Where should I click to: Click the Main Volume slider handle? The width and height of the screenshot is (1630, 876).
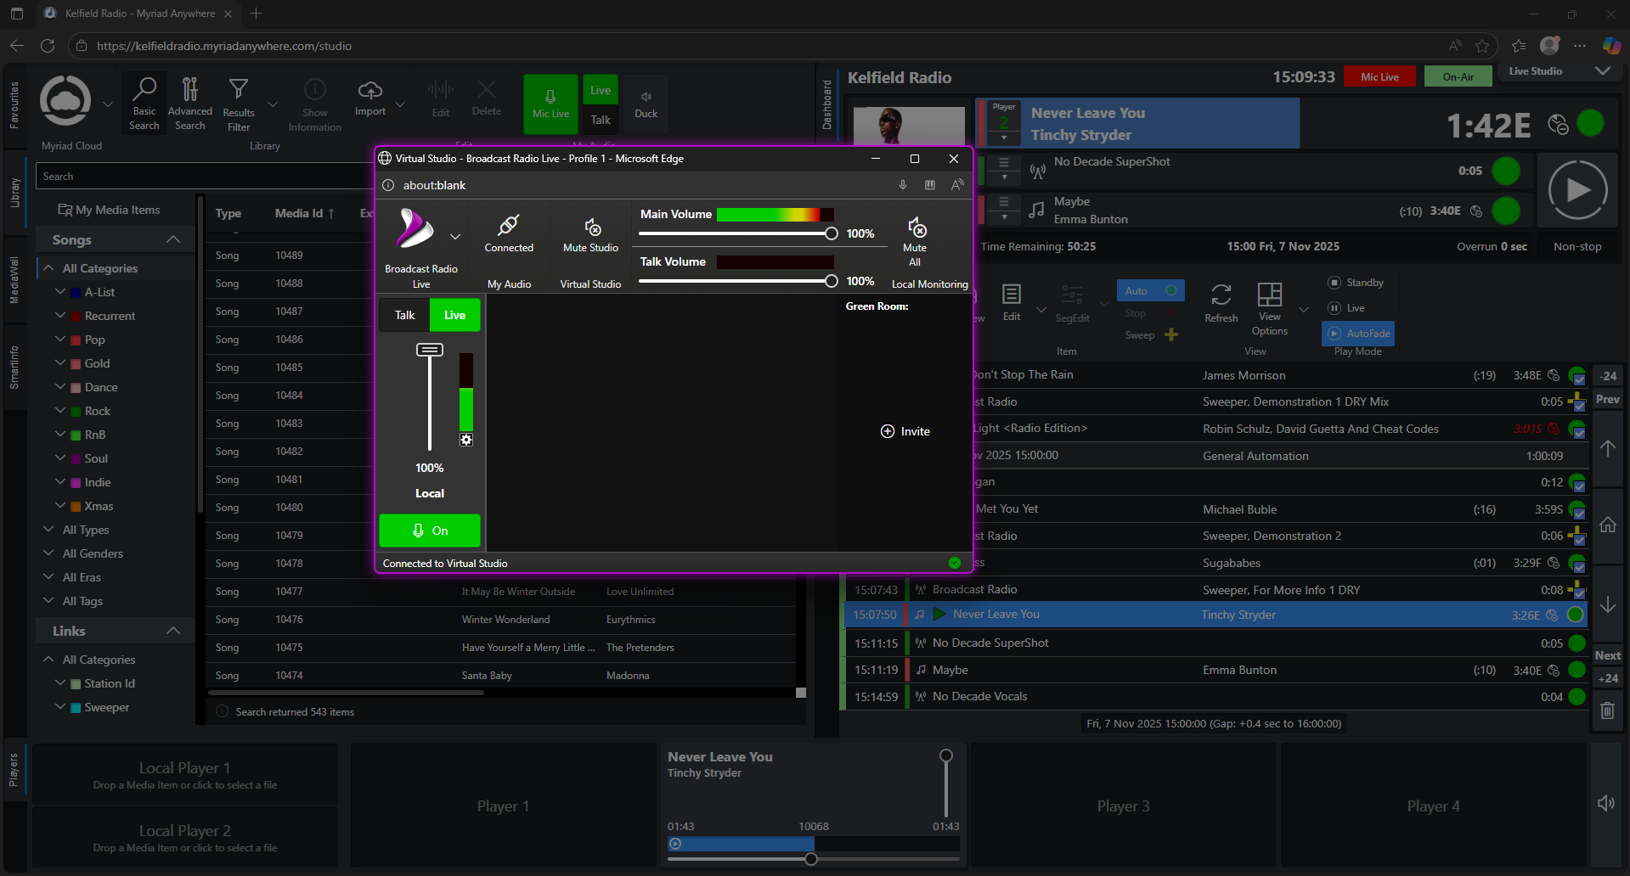[831, 233]
